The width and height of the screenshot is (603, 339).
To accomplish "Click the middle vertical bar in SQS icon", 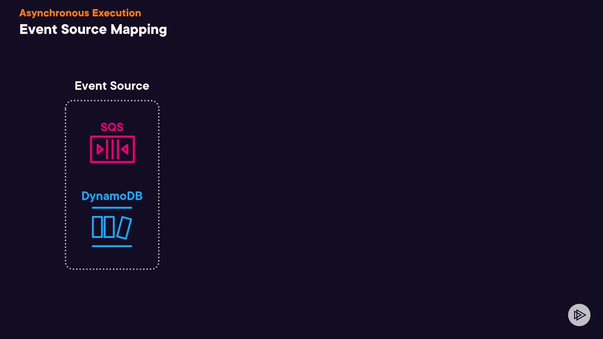I will 112,149.
